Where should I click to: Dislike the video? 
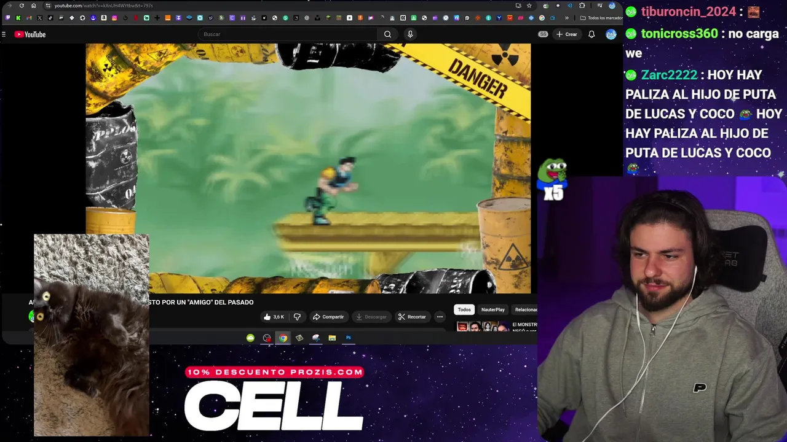tap(297, 317)
